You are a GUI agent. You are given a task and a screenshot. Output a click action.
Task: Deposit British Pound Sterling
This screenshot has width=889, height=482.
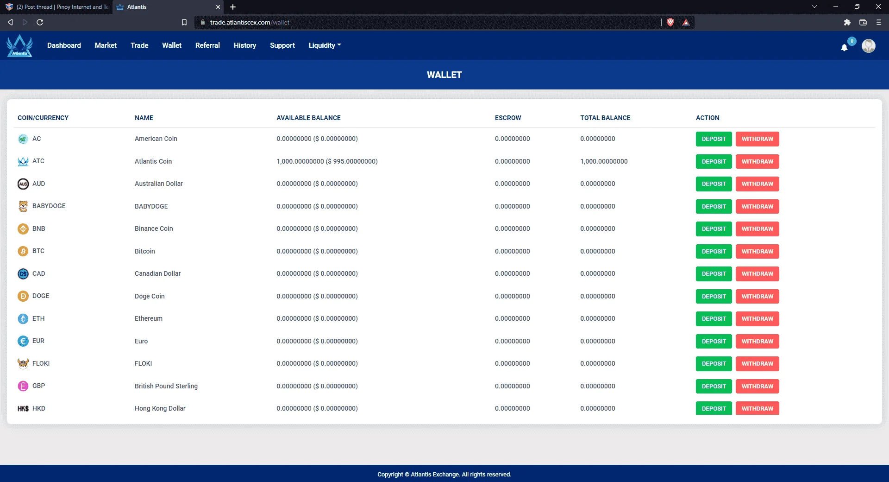click(x=714, y=387)
